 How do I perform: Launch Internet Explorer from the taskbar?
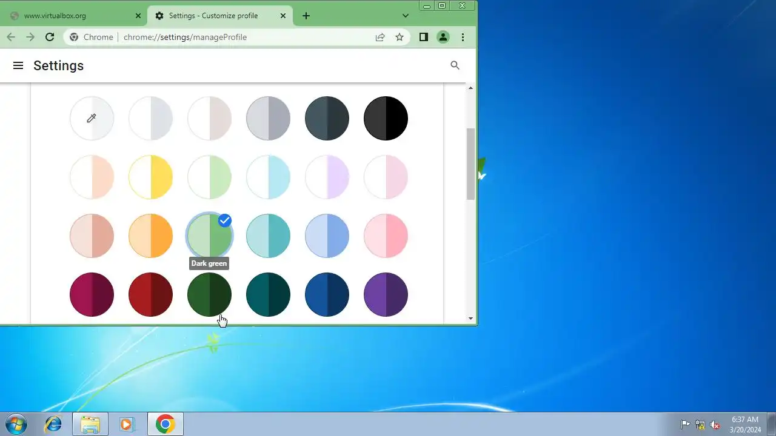click(x=53, y=424)
